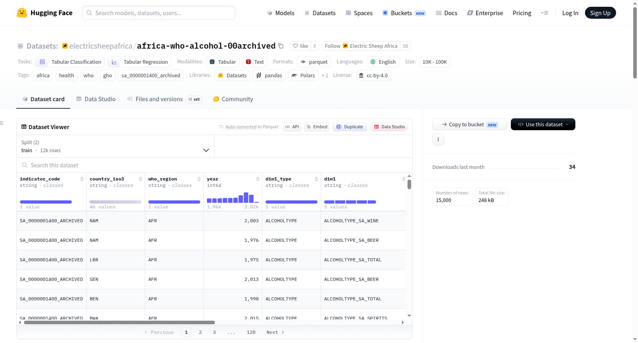Click the Sign Up button
The width and height of the screenshot is (638, 343).
[x=600, y=13]
